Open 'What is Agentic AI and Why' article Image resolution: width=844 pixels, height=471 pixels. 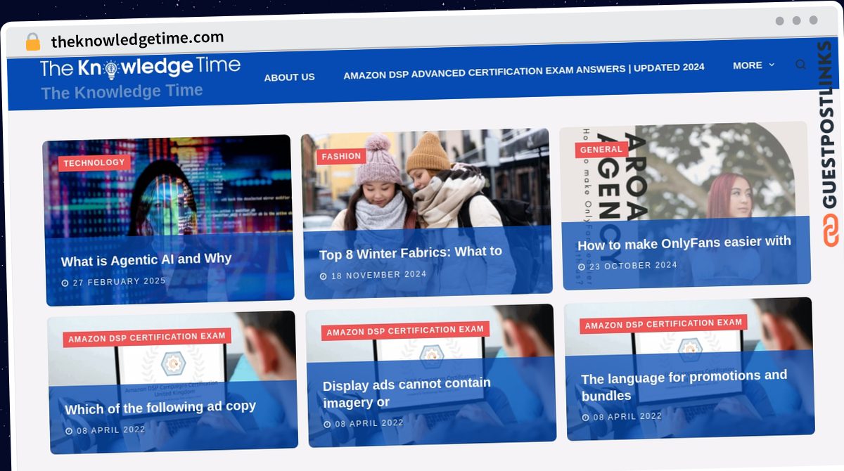point(146,260)
